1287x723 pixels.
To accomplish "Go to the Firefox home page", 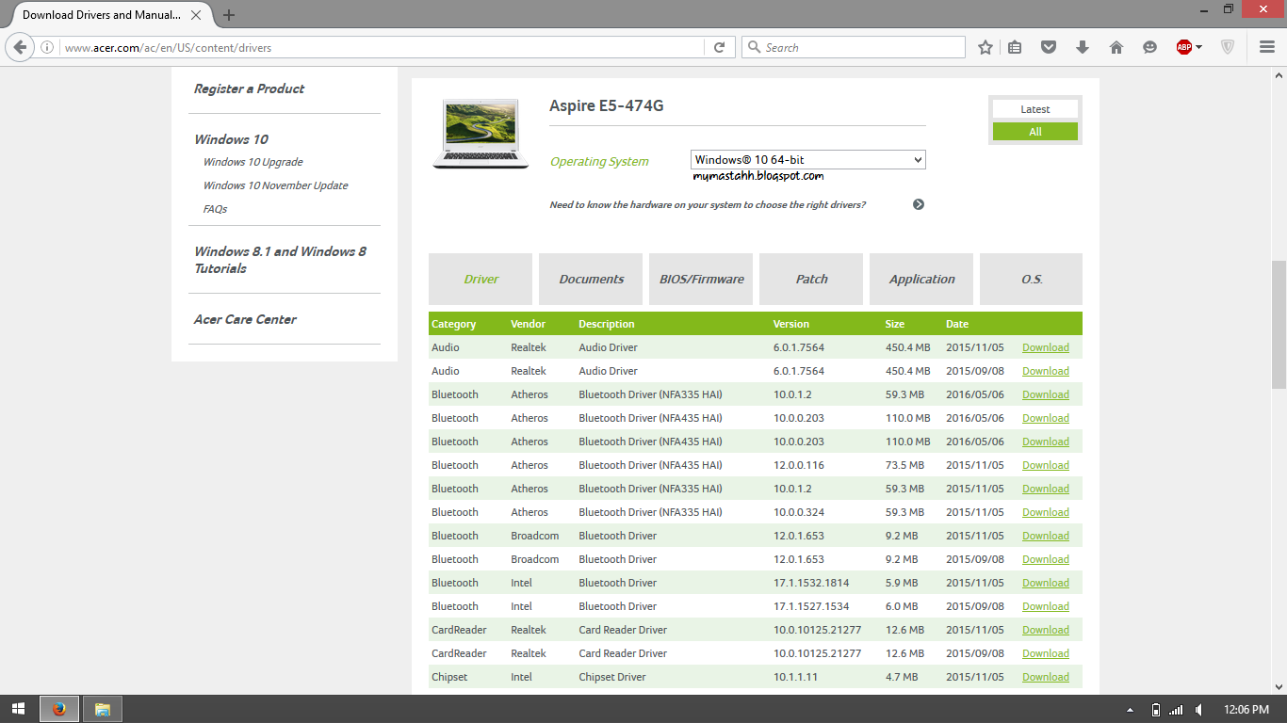I will (x=1116, y=47).
